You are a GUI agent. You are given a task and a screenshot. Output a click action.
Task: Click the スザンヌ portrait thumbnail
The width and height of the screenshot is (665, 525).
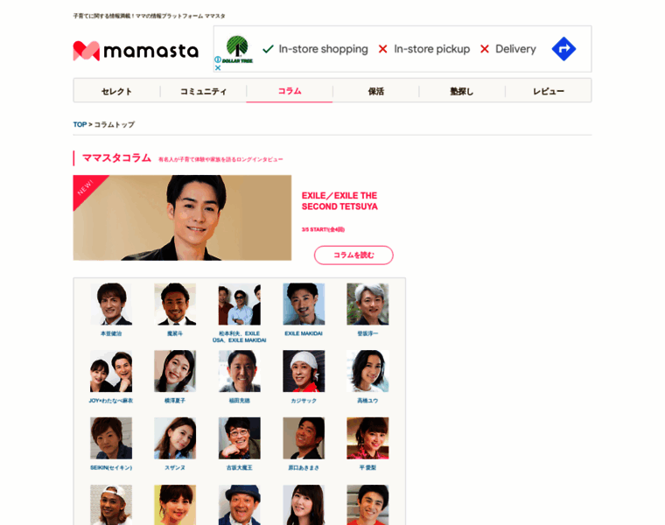pyautogui.click(x=175, y=438)
